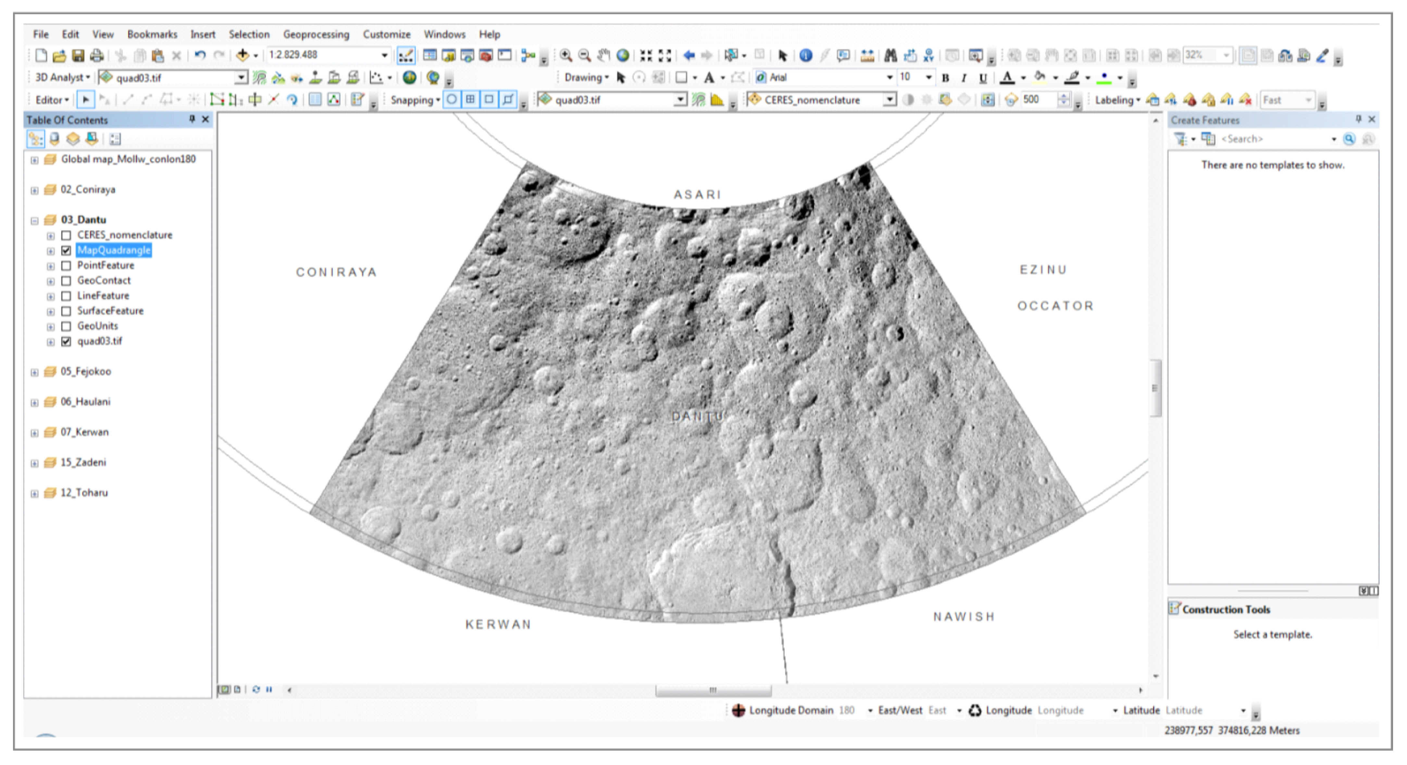Click the List By Source icon

click(x=55, y=139)
